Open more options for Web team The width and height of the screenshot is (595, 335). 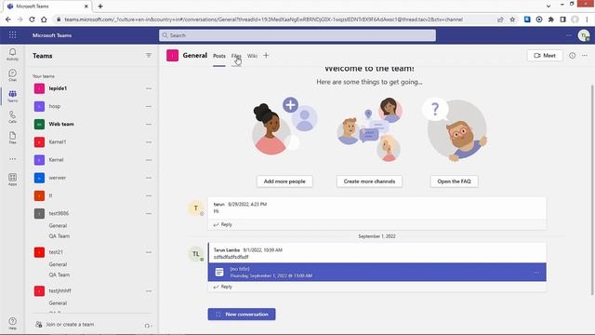[x=149, y=124]
